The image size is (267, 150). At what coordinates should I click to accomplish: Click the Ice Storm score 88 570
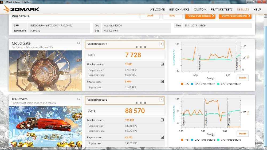pyautogui.click(x=135, y=111)
